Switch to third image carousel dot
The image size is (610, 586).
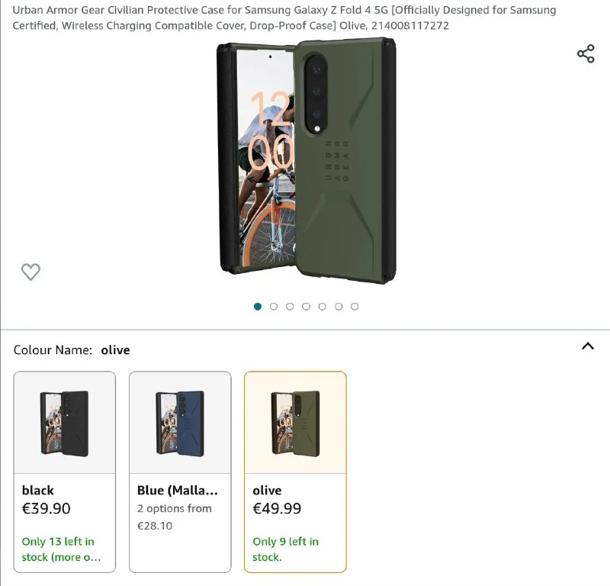pos(290,307)
